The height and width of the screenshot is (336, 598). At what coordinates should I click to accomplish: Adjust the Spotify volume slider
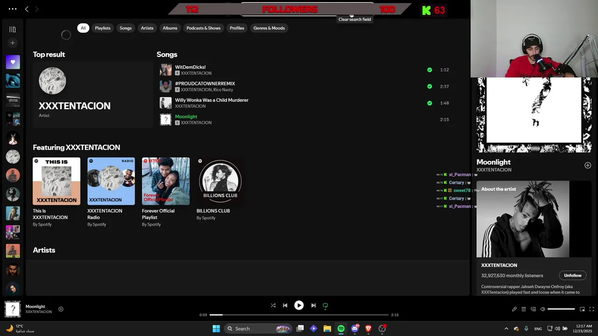pos(561,309)
